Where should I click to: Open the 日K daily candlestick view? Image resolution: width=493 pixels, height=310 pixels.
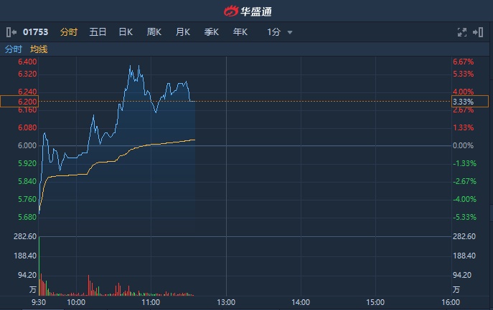pyautogui.click(x=126, y=32)
